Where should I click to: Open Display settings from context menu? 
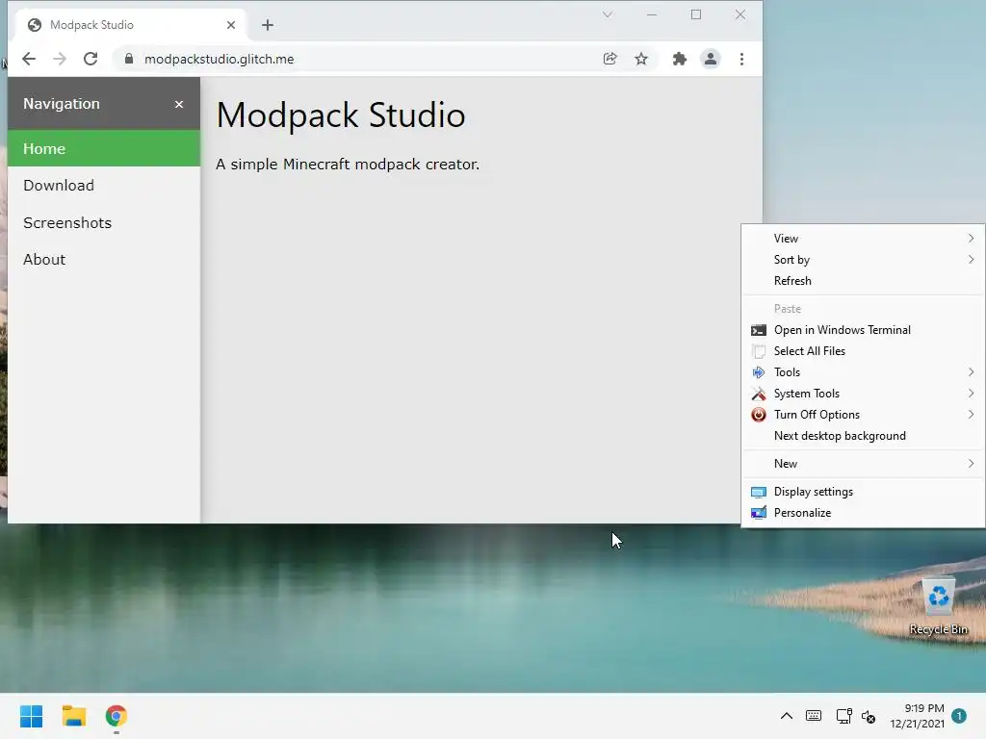point(863,492)
